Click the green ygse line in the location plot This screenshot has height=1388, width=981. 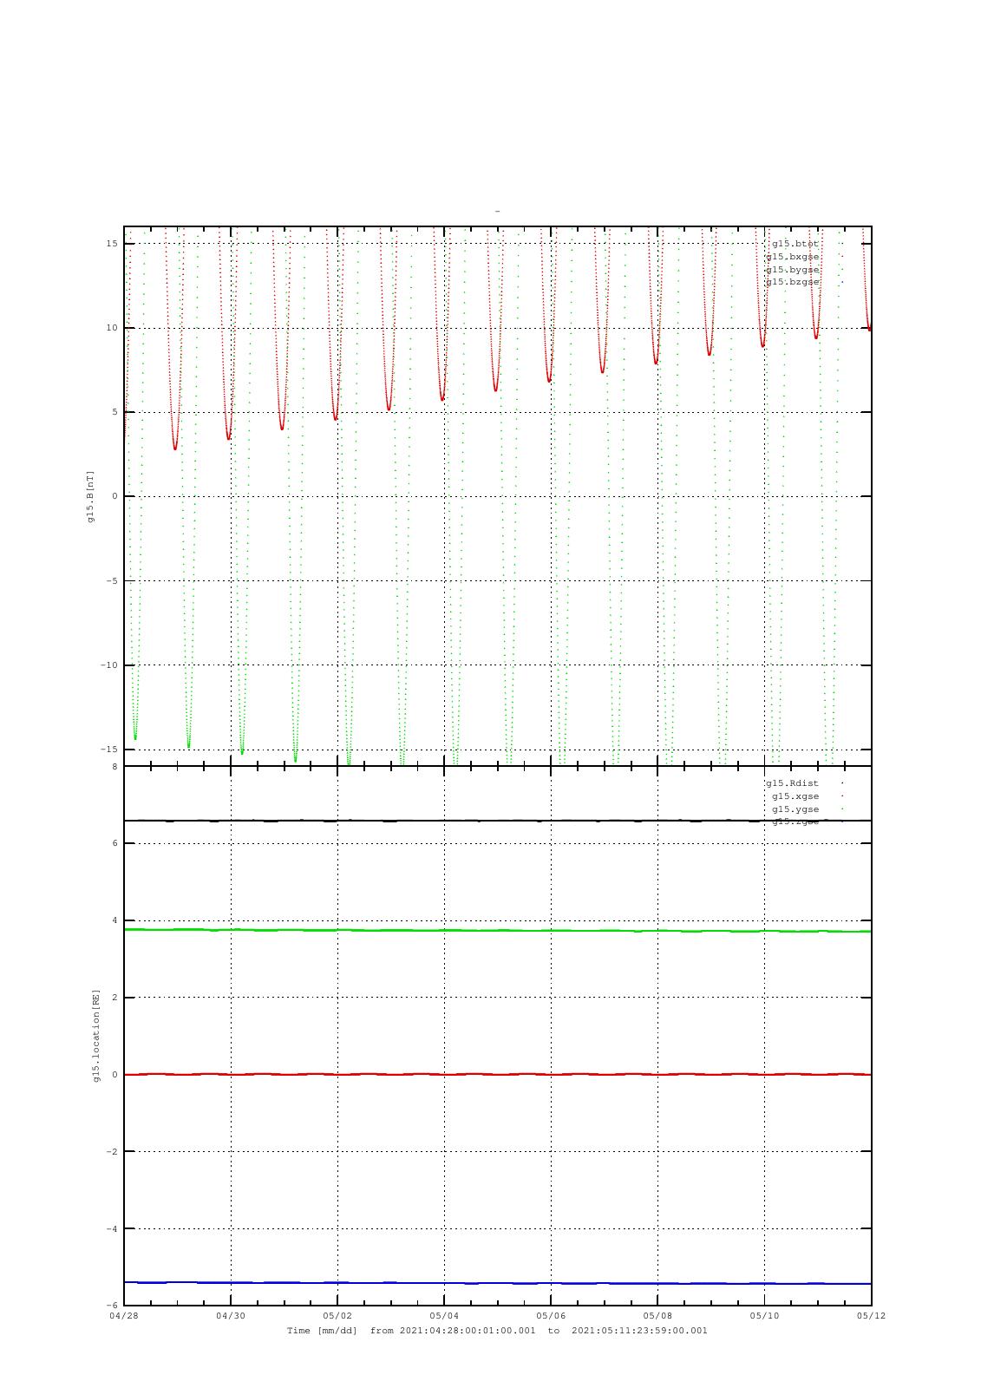pyautogui.click(x=497, y=931)
